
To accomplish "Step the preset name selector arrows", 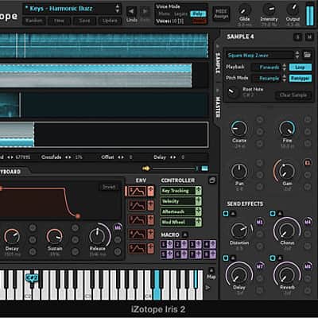I will click(118, 9).
